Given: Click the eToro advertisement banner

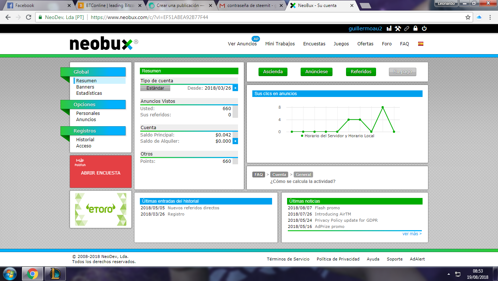Looking at the screenshot, I should point(101,209).
